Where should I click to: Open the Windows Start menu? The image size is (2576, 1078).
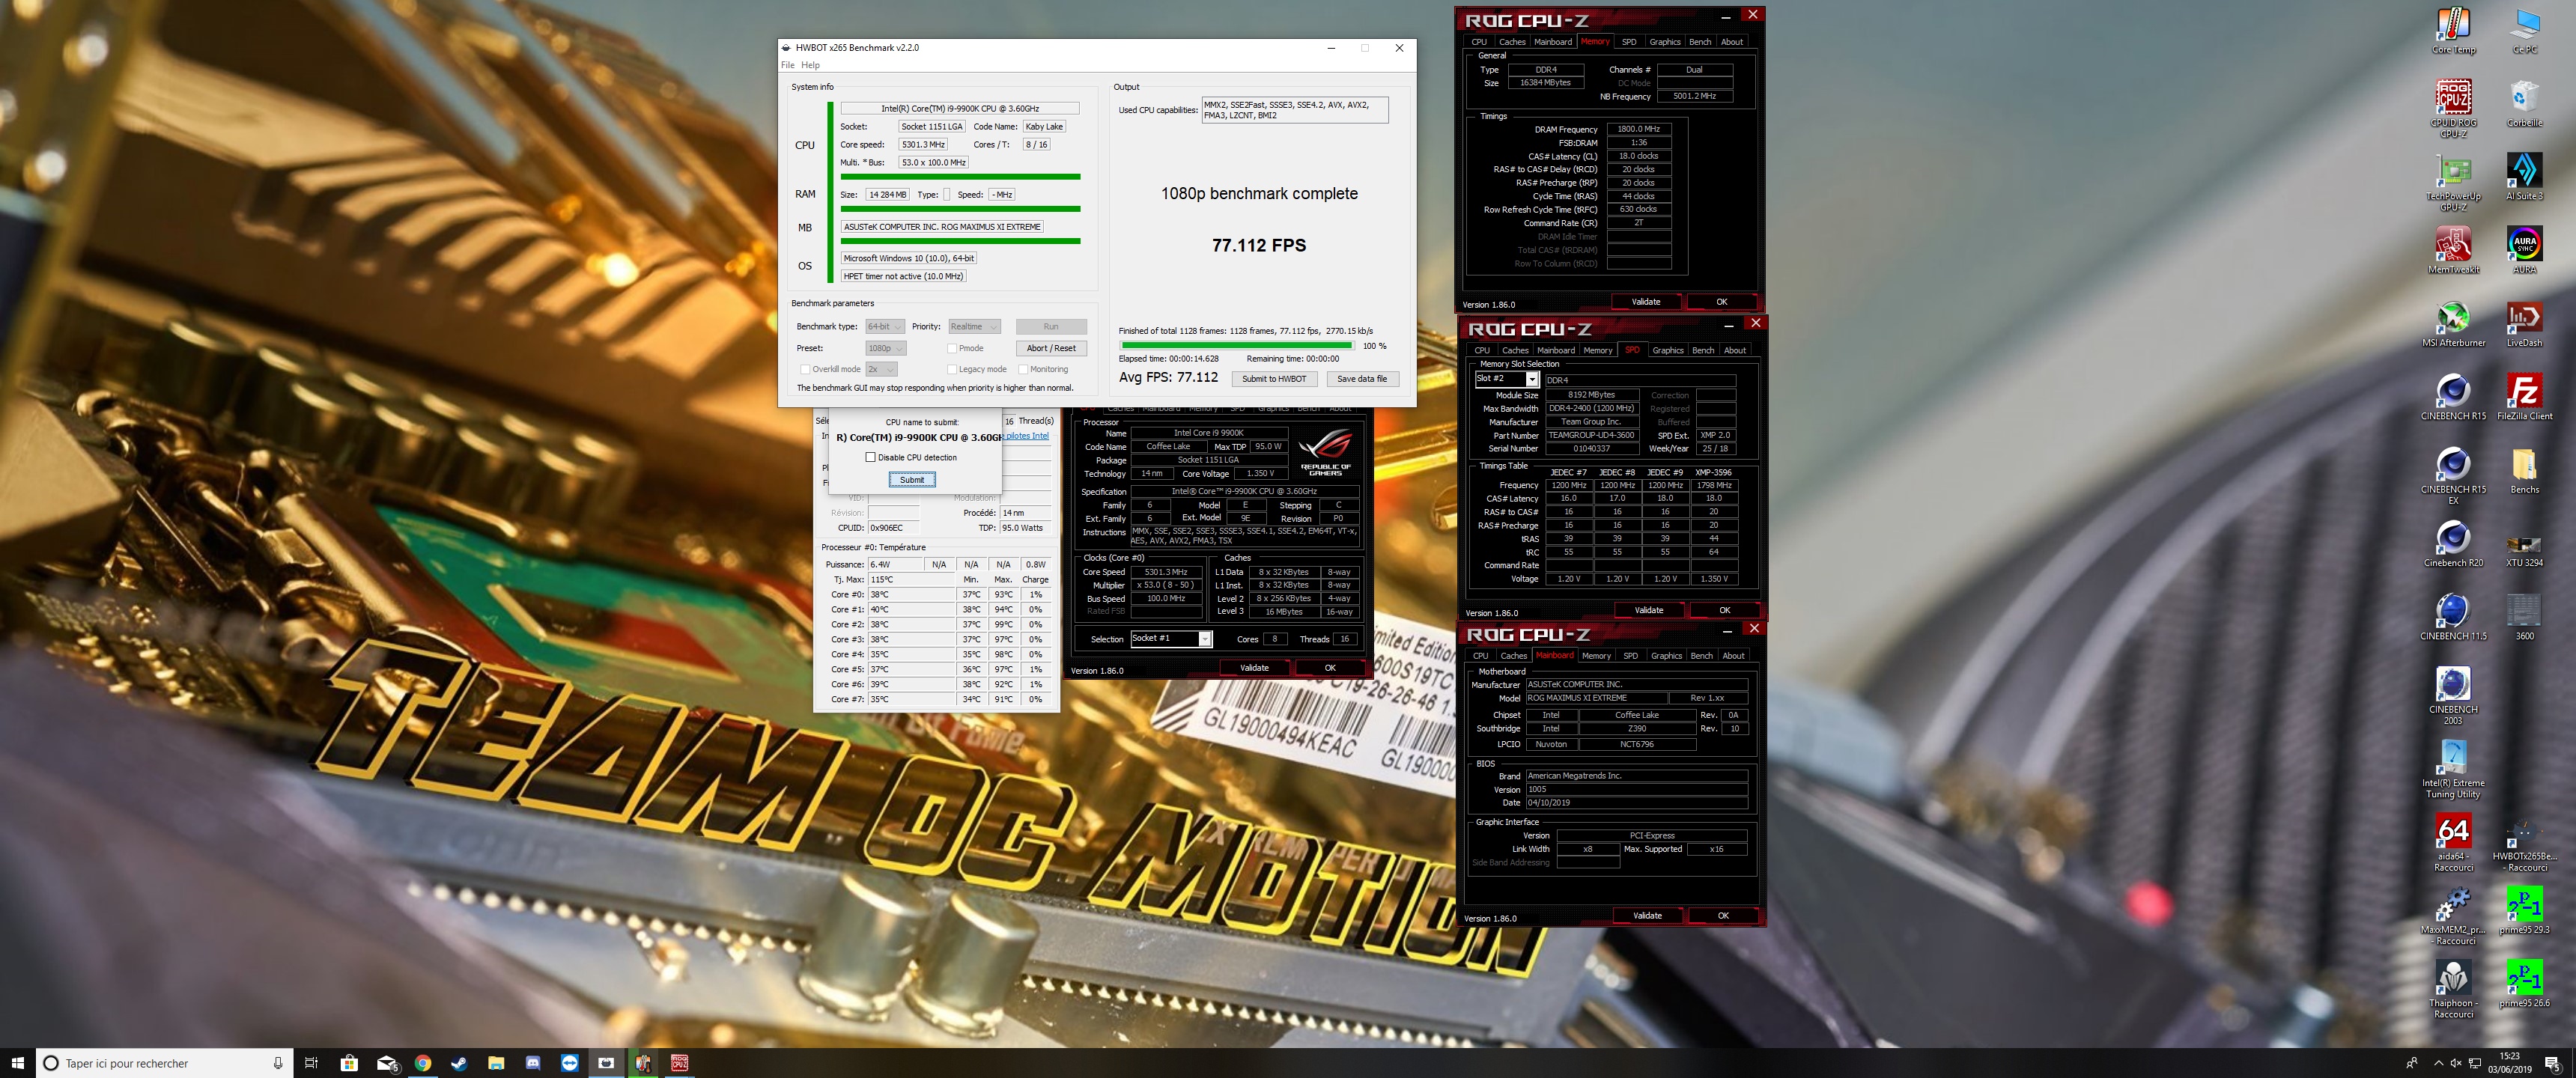point(17,1063)
